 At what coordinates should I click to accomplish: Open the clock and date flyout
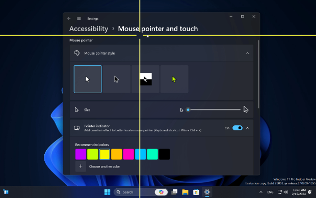299,192
